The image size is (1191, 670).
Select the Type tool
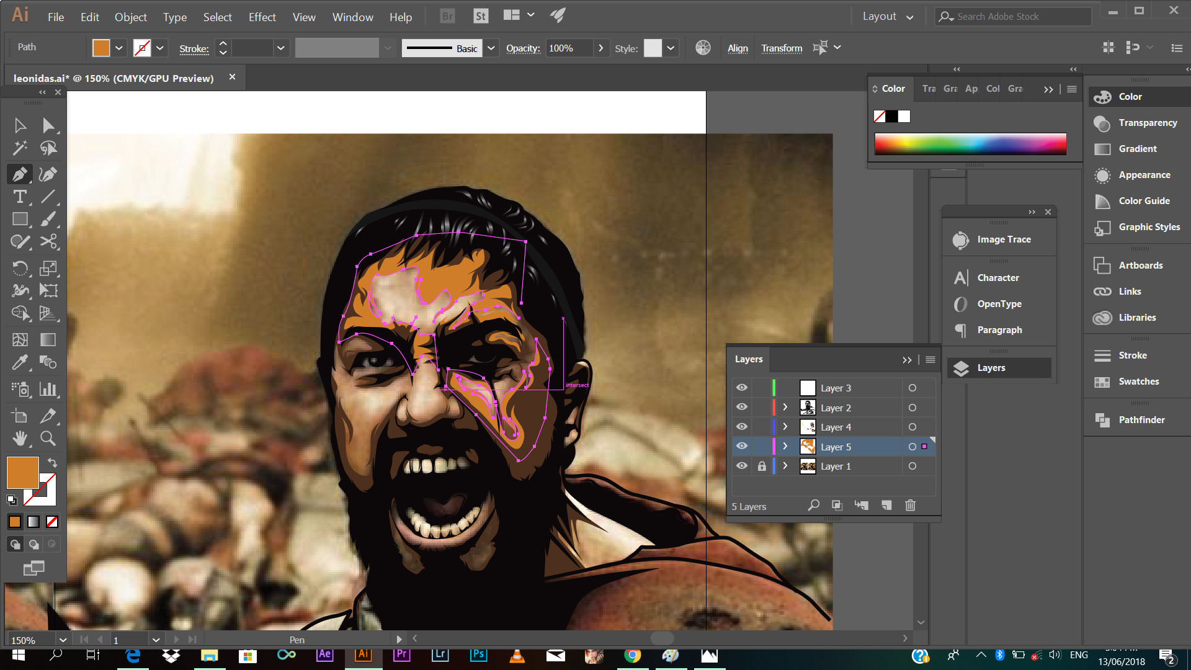20,197
